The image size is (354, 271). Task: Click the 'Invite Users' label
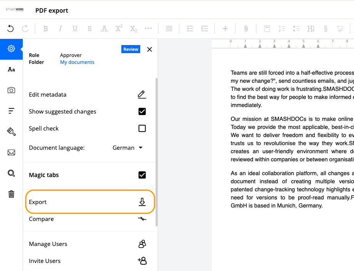point(45,261)
